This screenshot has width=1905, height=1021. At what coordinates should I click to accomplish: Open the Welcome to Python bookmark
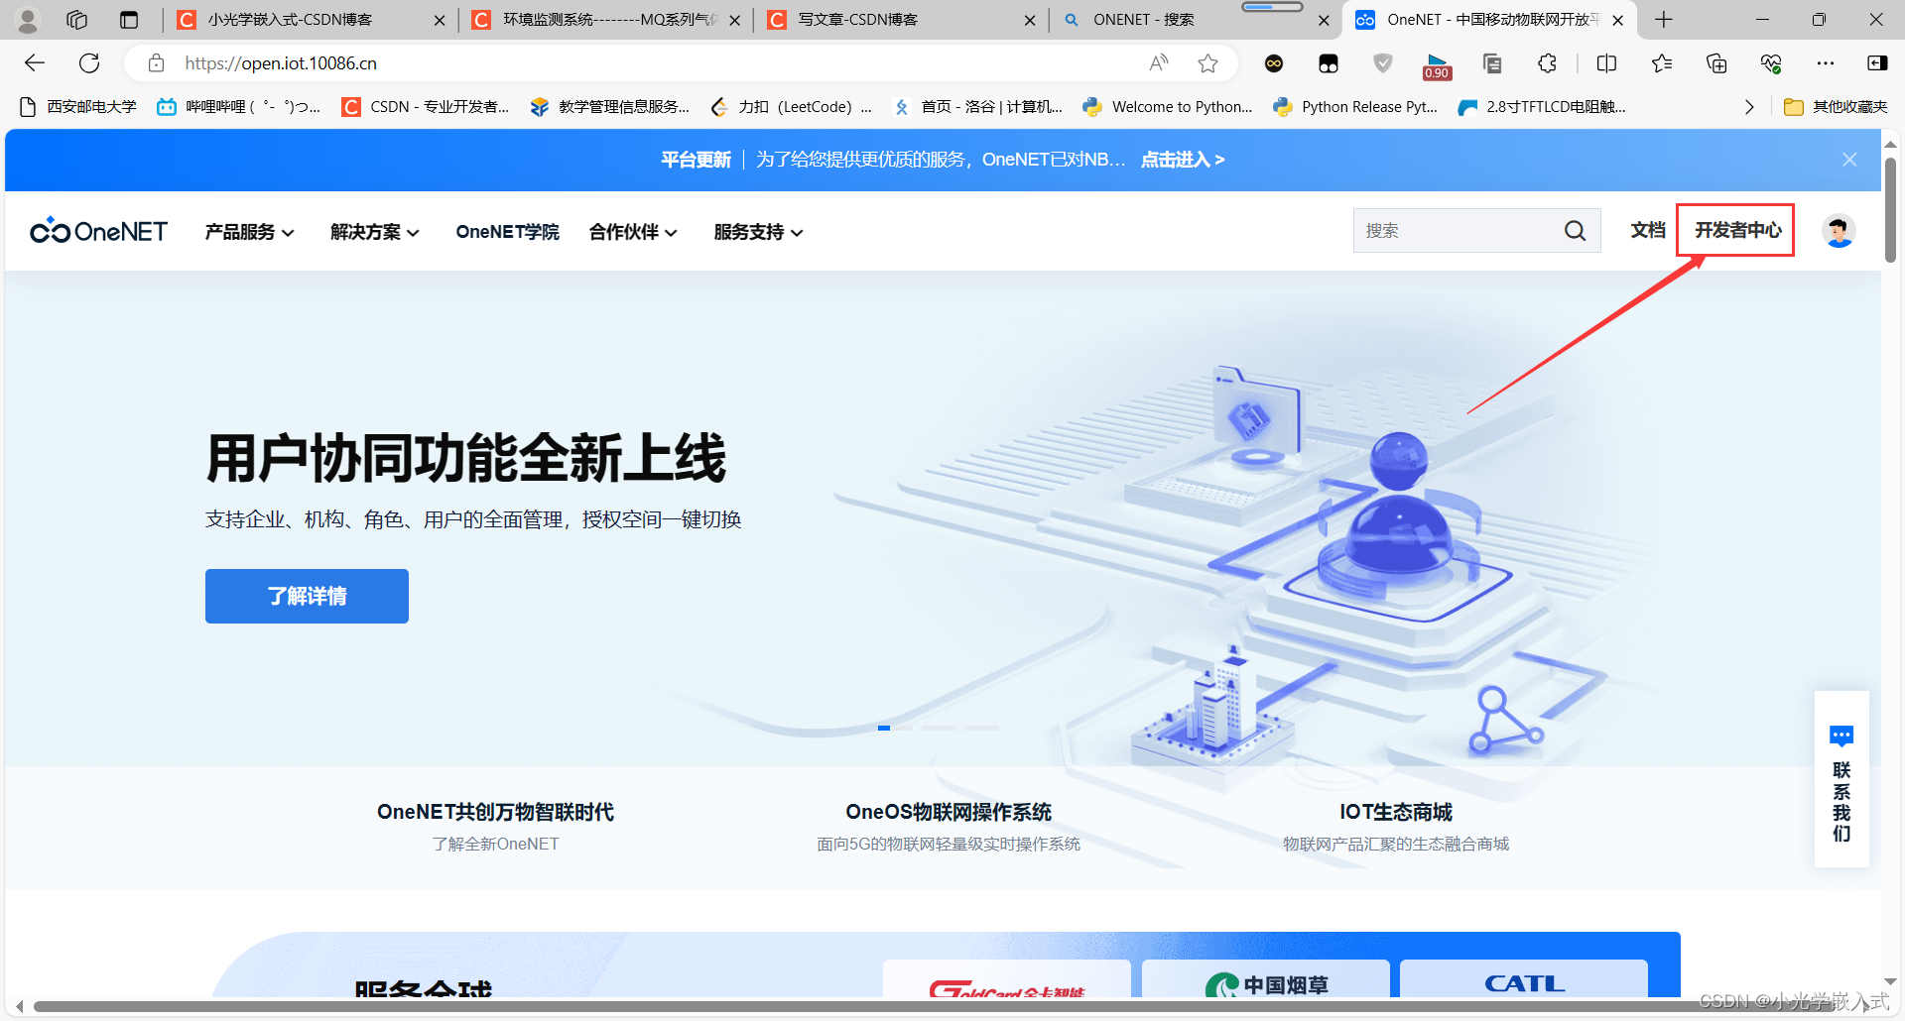[1168, 107]
